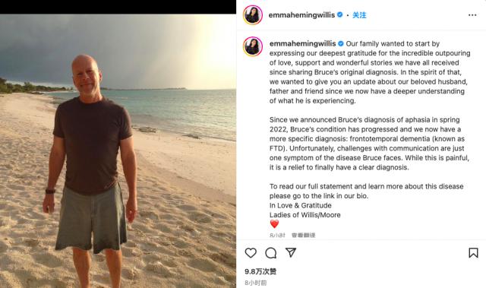Open the avatar beside the caption text
Viewport: 486px width, 288px height.
click(x=253, y=46)
